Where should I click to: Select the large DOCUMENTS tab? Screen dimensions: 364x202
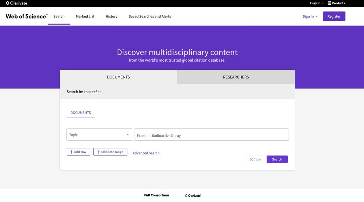pos(118,77)
